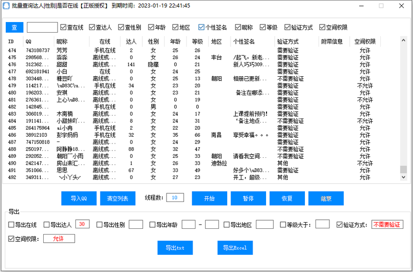The height and width of the screenshot is (272, 413).
Task: Click the 男 gender cell in row 482
Action: (x=153, y=107)
